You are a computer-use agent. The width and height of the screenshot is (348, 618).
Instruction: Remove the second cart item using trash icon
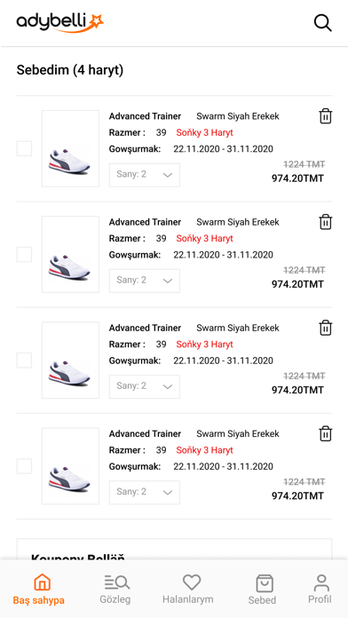326,222
